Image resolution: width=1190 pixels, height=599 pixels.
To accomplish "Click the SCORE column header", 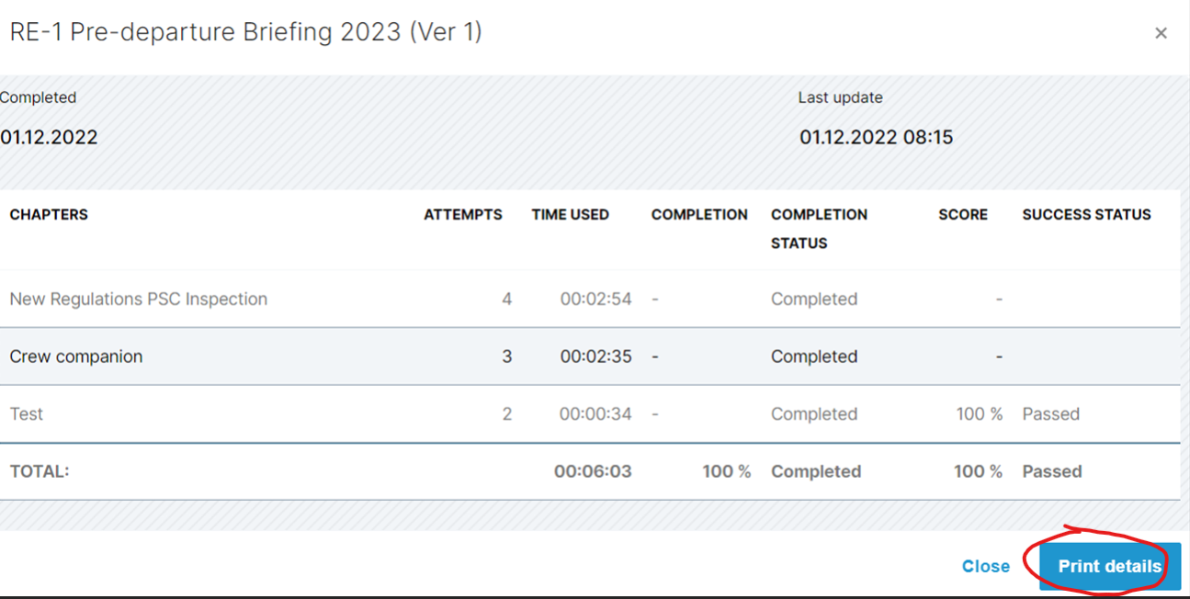I will pyautogui.click(x=963, y=214).
